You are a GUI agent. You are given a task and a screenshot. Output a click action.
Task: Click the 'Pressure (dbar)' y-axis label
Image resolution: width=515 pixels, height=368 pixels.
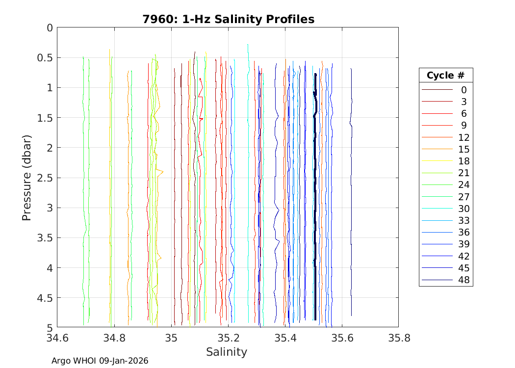click(26, 177)
